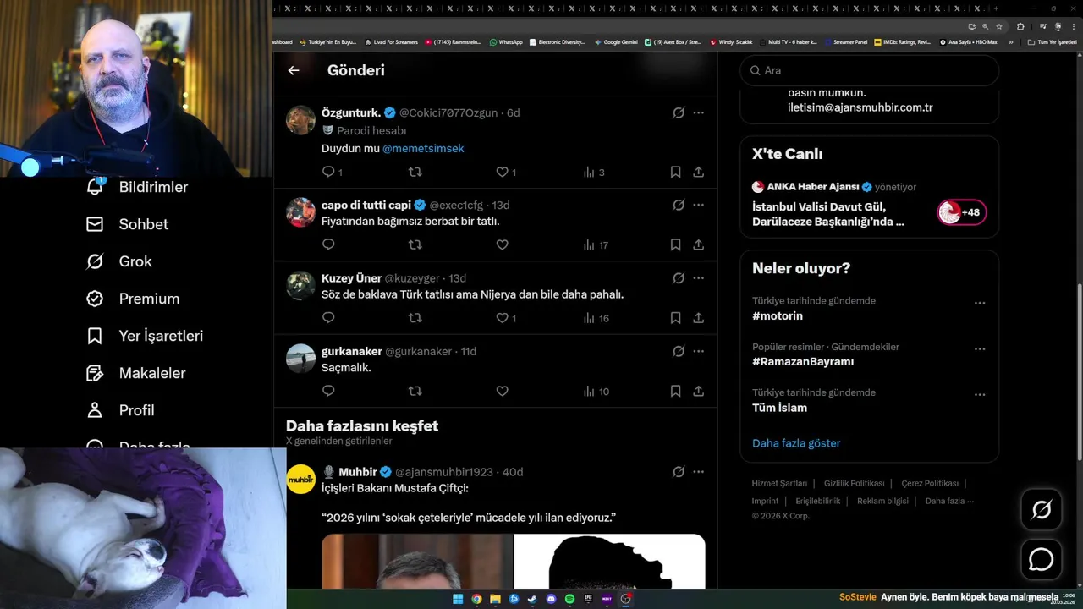The height and width of the screenshot is (609, 1083).
Task: Open Muhbir's profile avatar
Action: coord(300,480)
